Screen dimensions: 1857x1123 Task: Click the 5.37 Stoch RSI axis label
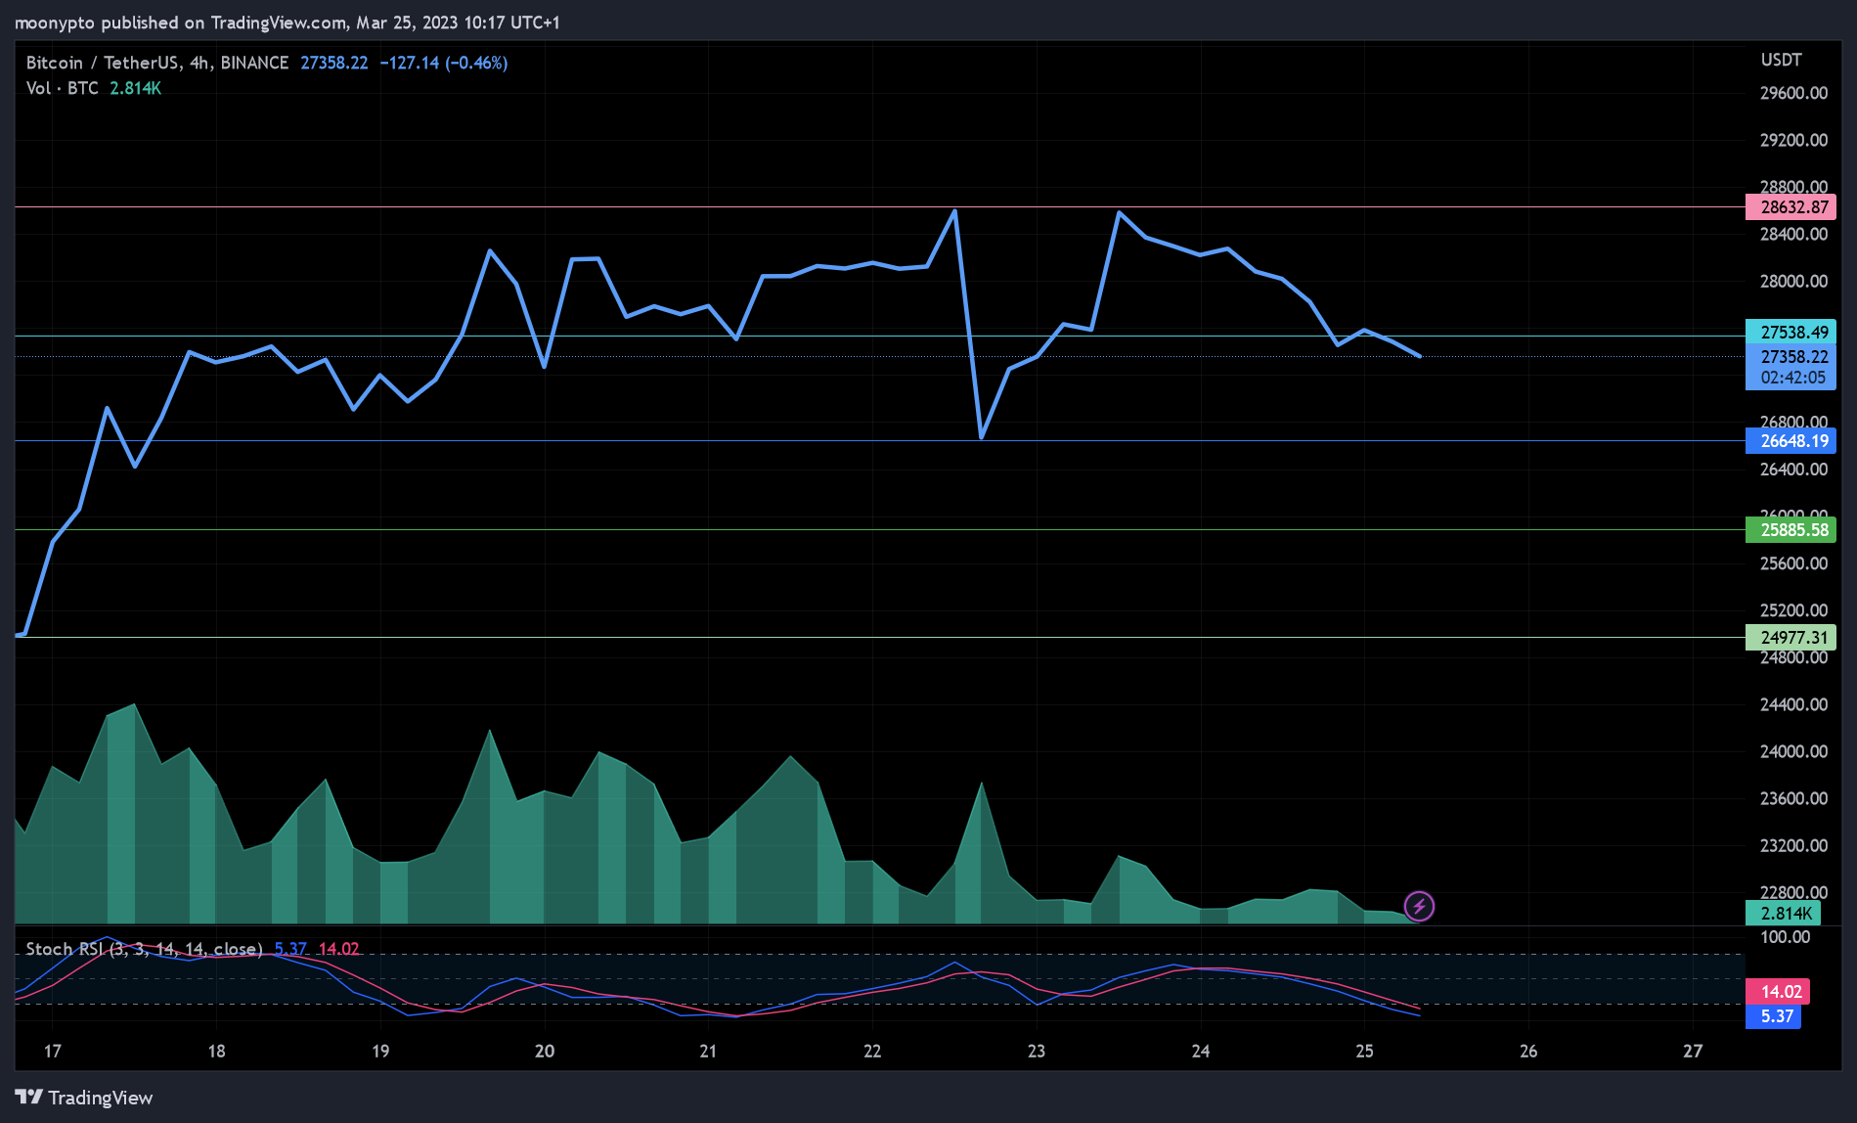click(x=1774, y=1016)
